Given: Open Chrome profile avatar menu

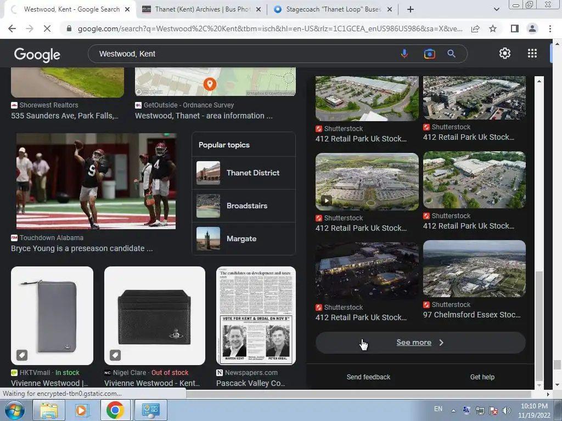Looking at the screenshot, I should pos(532,29).
